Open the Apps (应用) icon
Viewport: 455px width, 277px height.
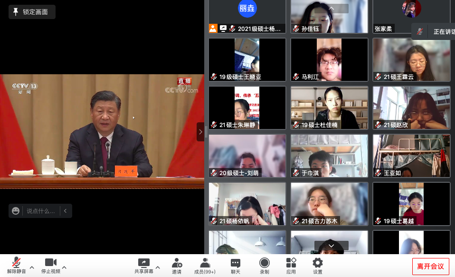[x=291, y=263]
